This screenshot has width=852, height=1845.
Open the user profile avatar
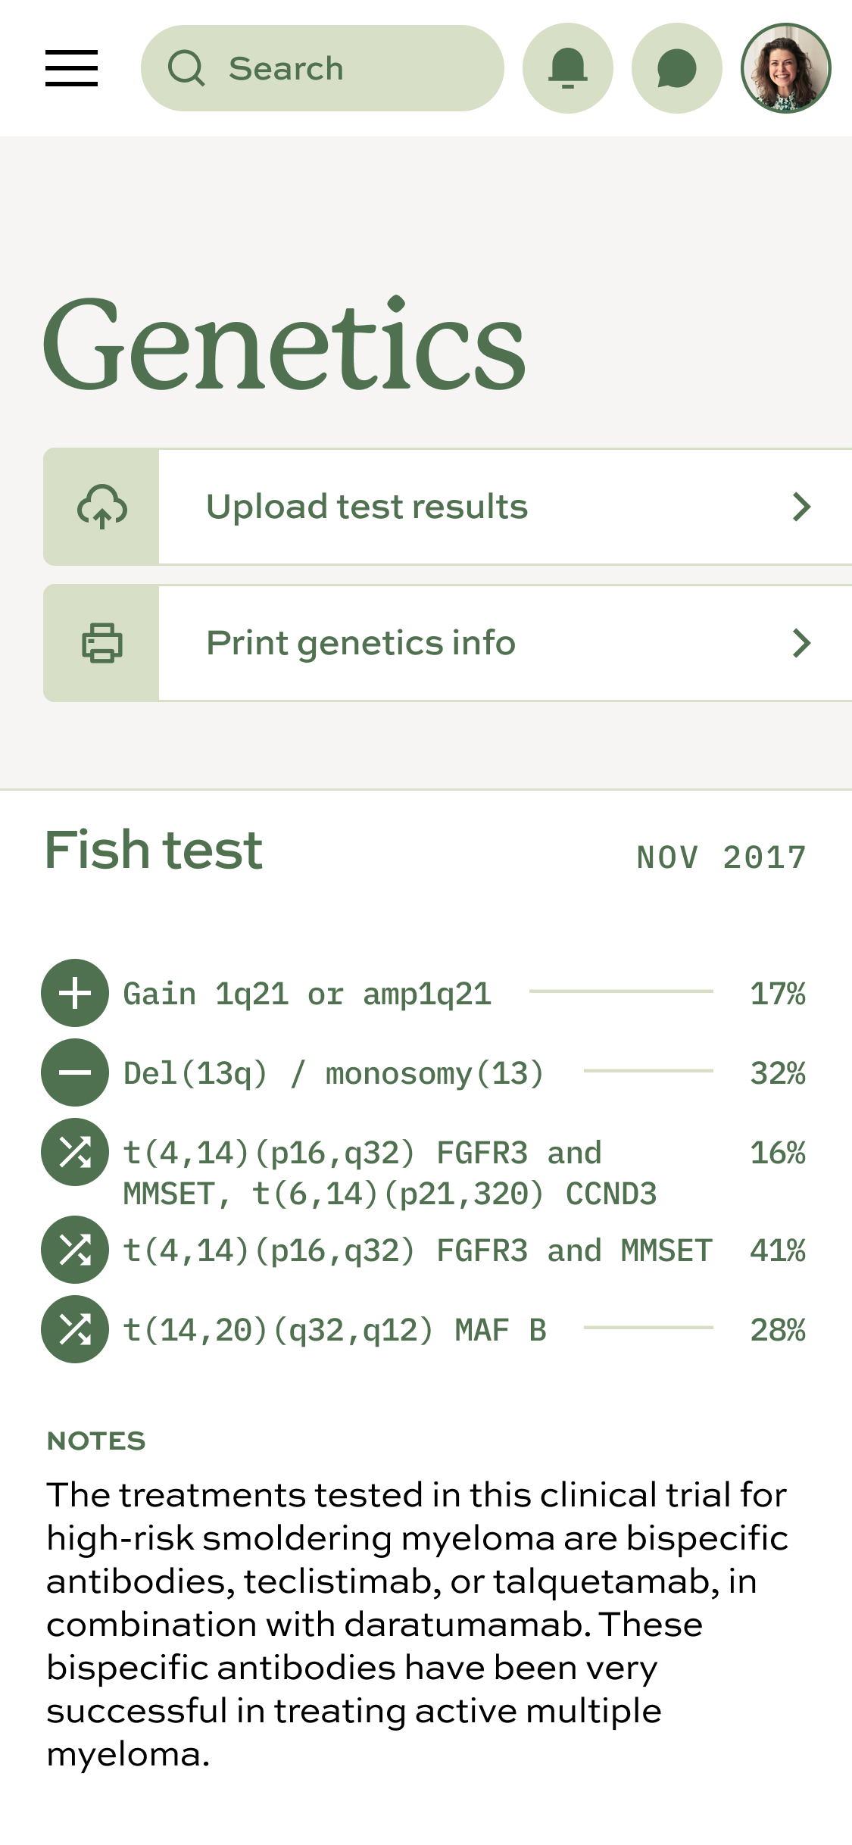(785, 68)
